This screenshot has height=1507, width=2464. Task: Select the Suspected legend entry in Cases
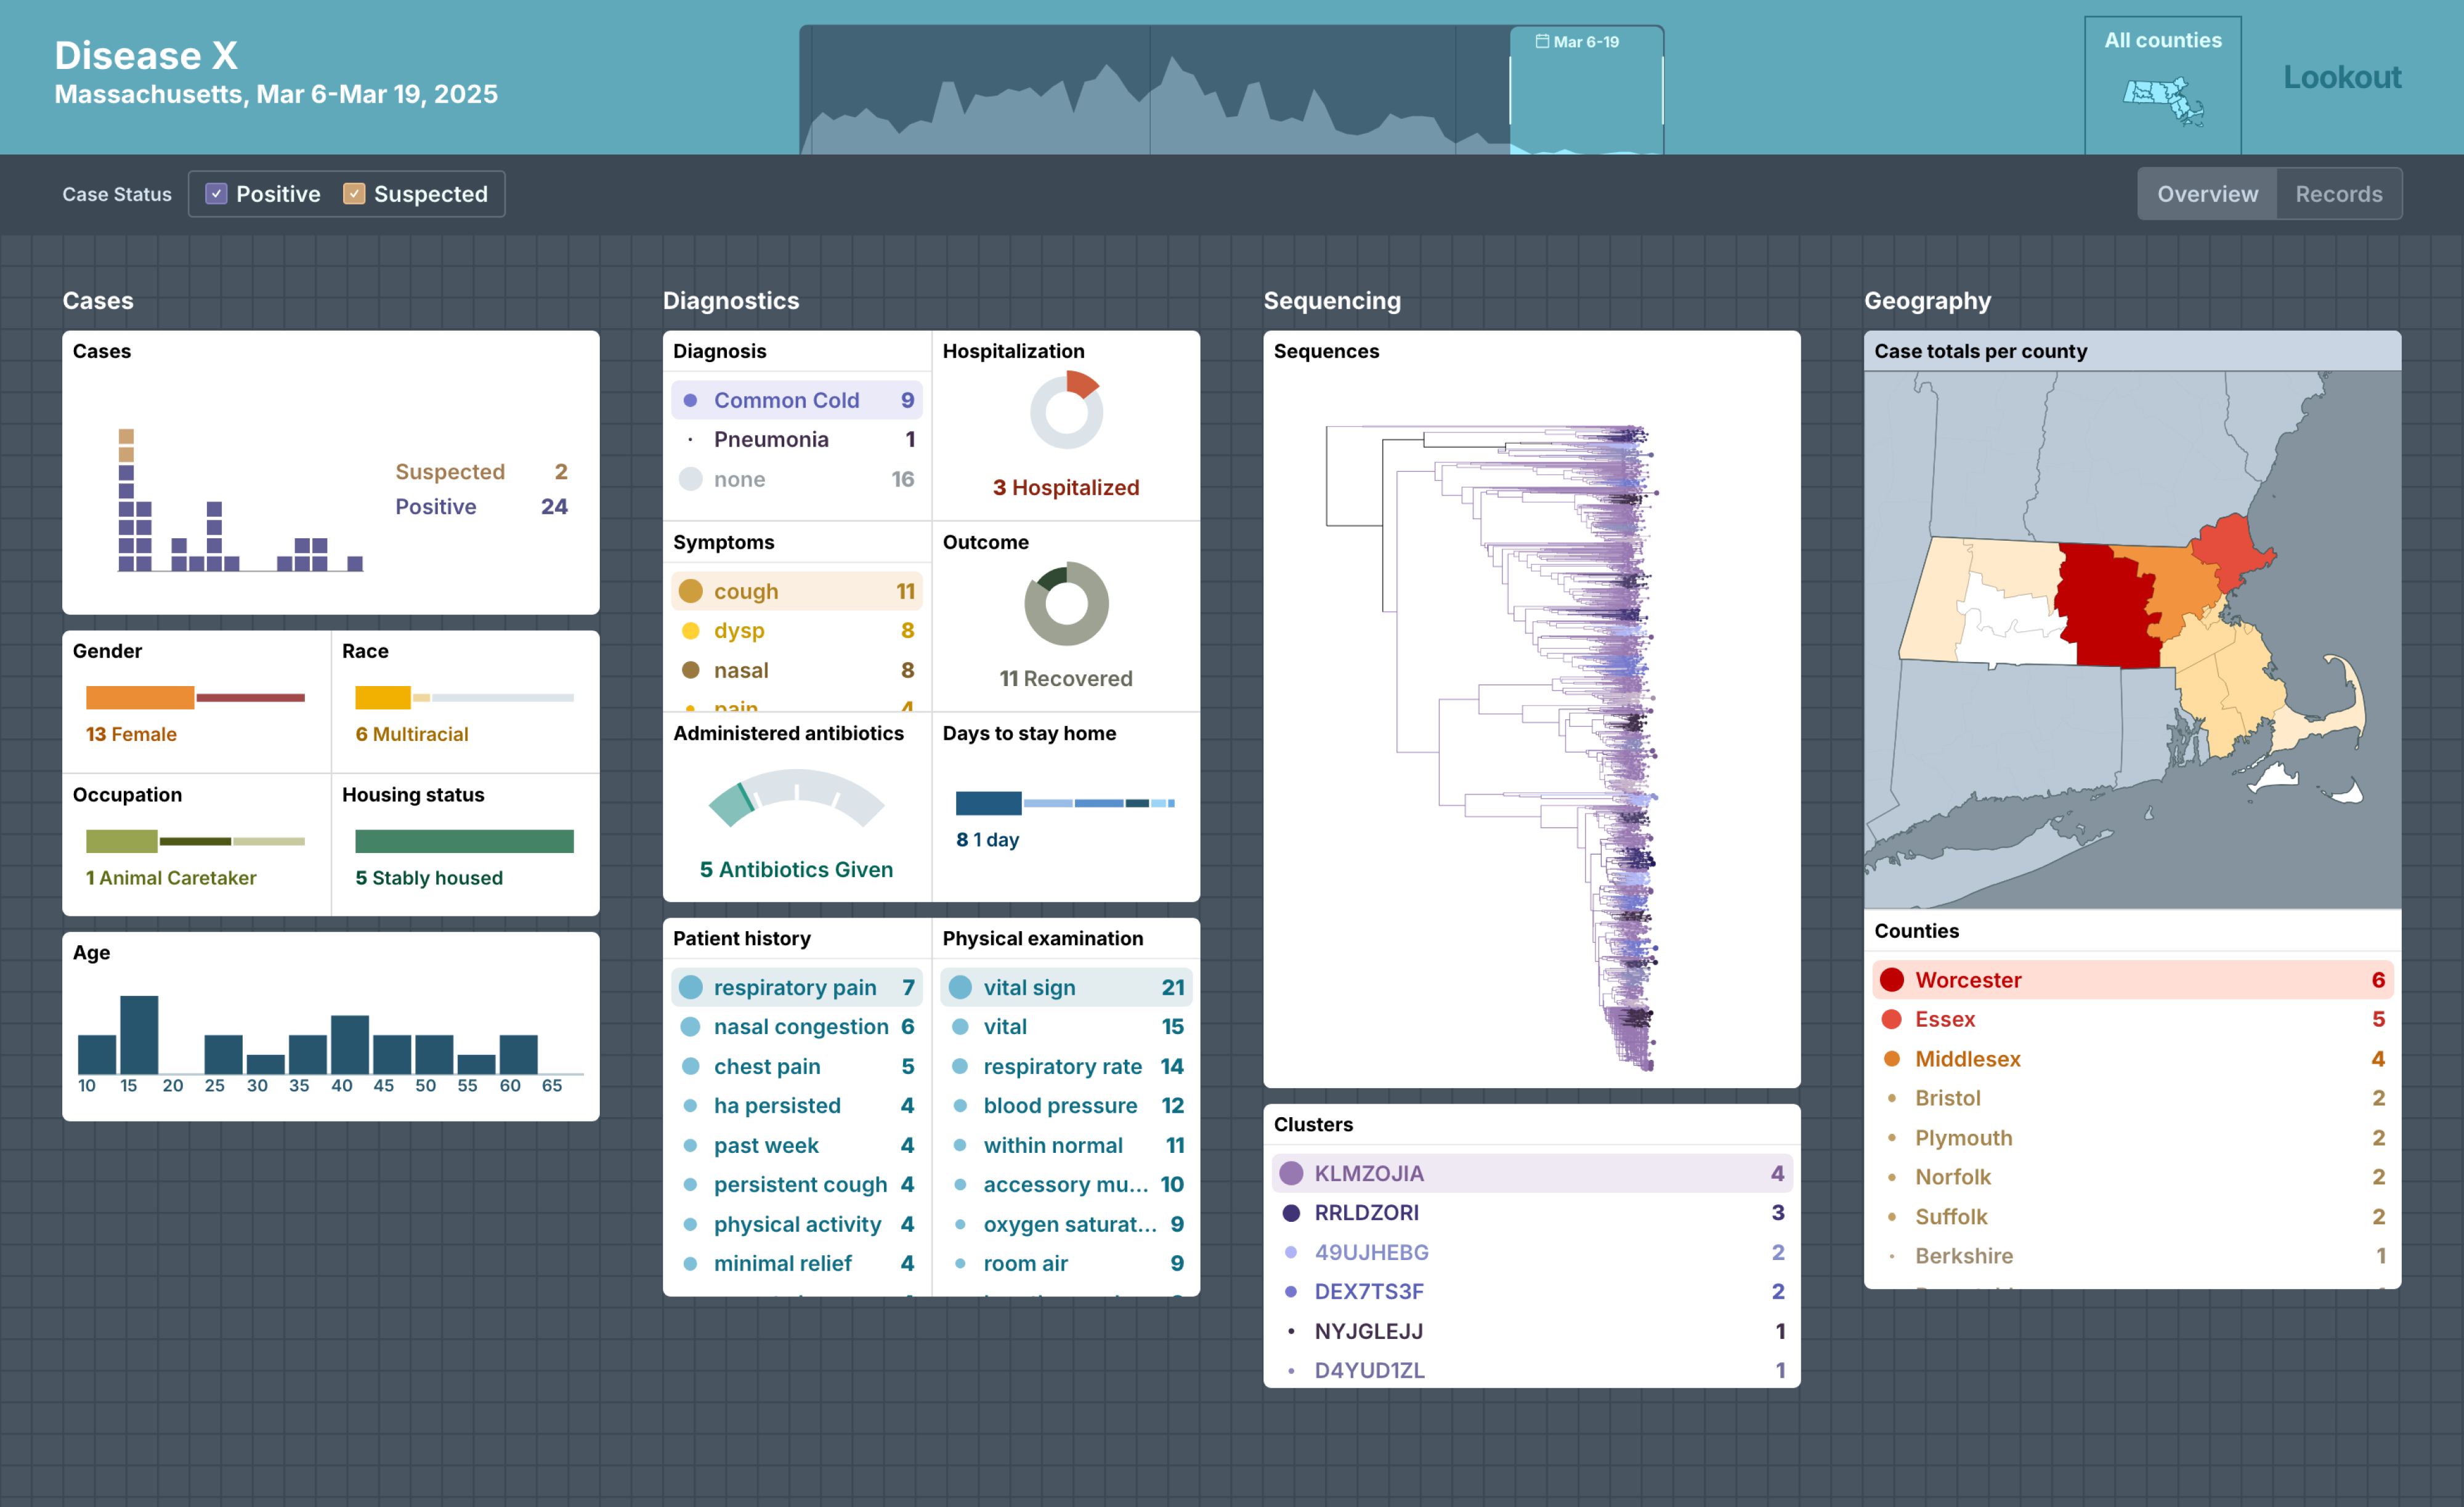[x=481, y=471]
